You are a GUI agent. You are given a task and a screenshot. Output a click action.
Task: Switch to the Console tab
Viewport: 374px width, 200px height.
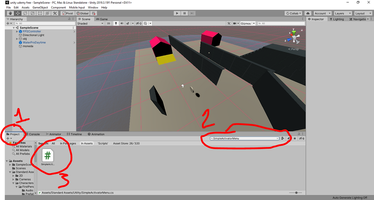[x=33, y=134]
